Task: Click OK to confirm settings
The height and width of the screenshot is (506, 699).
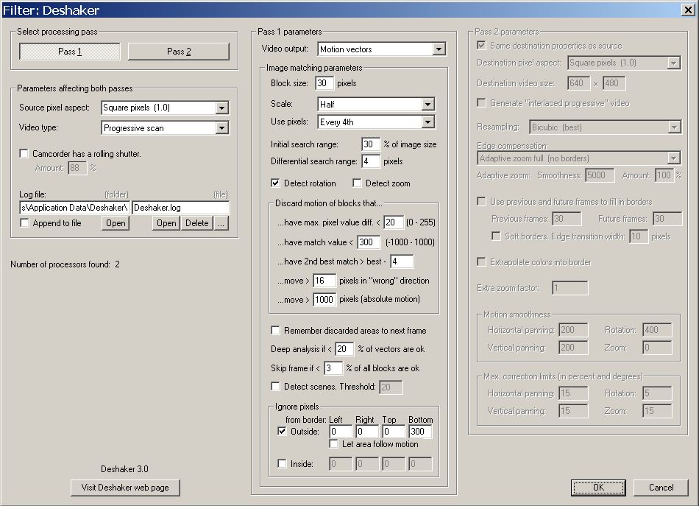Action: (598, 488)
